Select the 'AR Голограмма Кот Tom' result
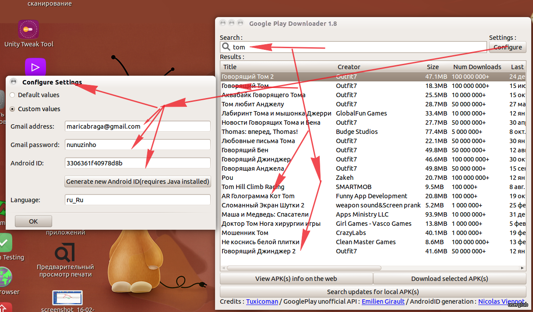The height and width of the screenshot is (312, 533). tap(373, 196)
